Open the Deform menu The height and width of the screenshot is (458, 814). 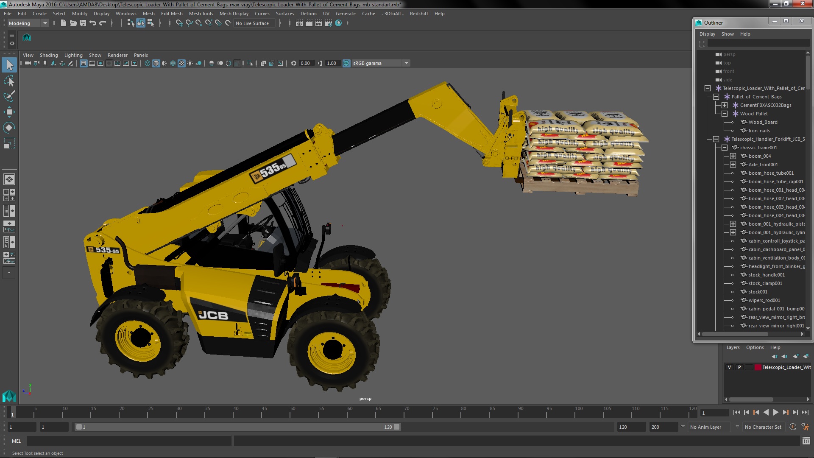[x=308, y=14]
